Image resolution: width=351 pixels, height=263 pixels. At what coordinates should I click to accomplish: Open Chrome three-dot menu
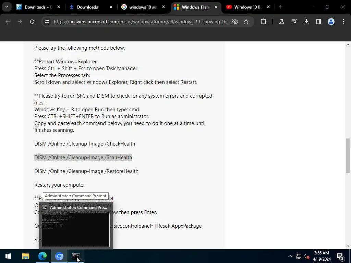click(343, 22)
